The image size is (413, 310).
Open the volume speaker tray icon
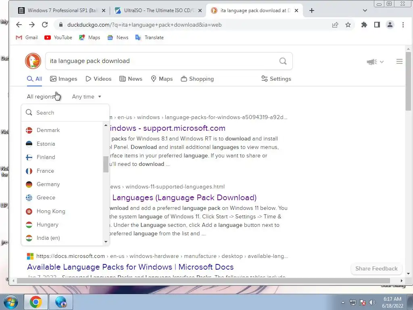tap(372, 302)
